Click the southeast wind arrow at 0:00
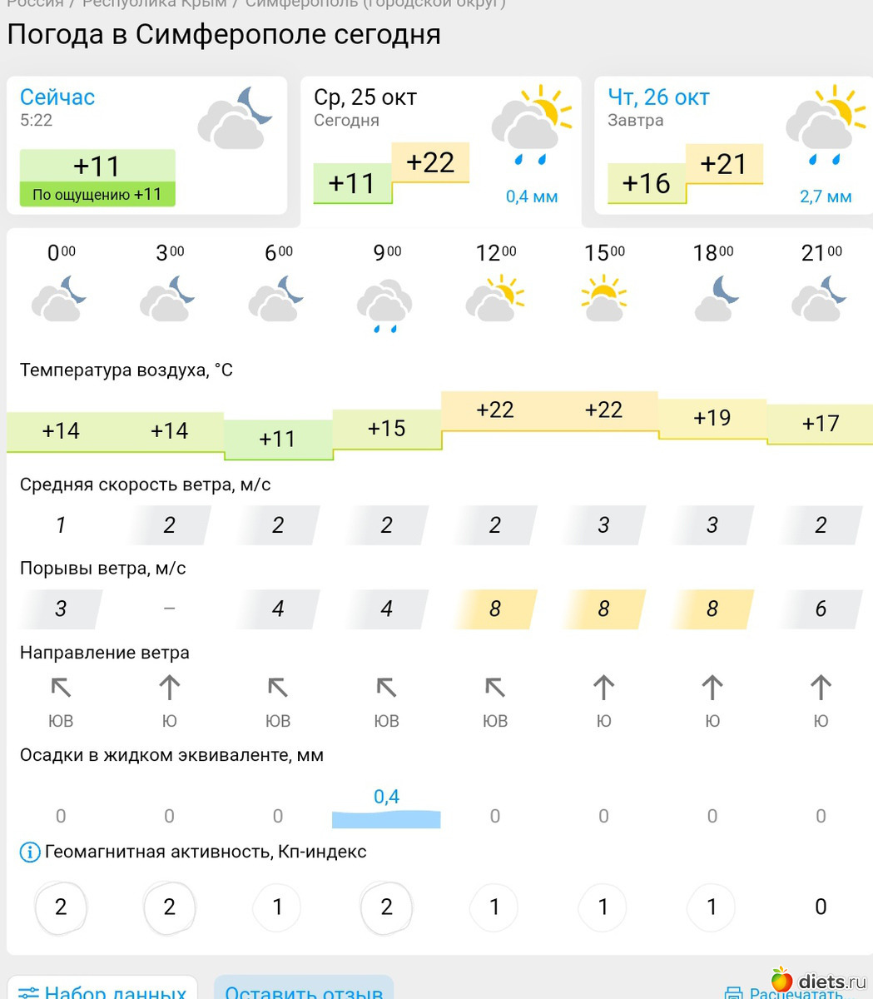Image resolution: width=873 pixels, height=999 pixels. coord(61,688)
